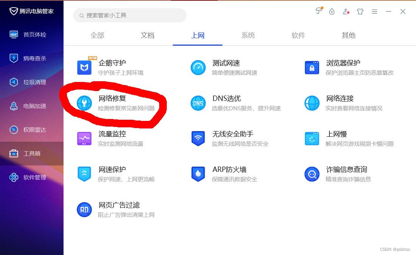This screenshot has width=416, height=255.
Task: Switch to the 文档 tab
Action: tap(147, 35)
